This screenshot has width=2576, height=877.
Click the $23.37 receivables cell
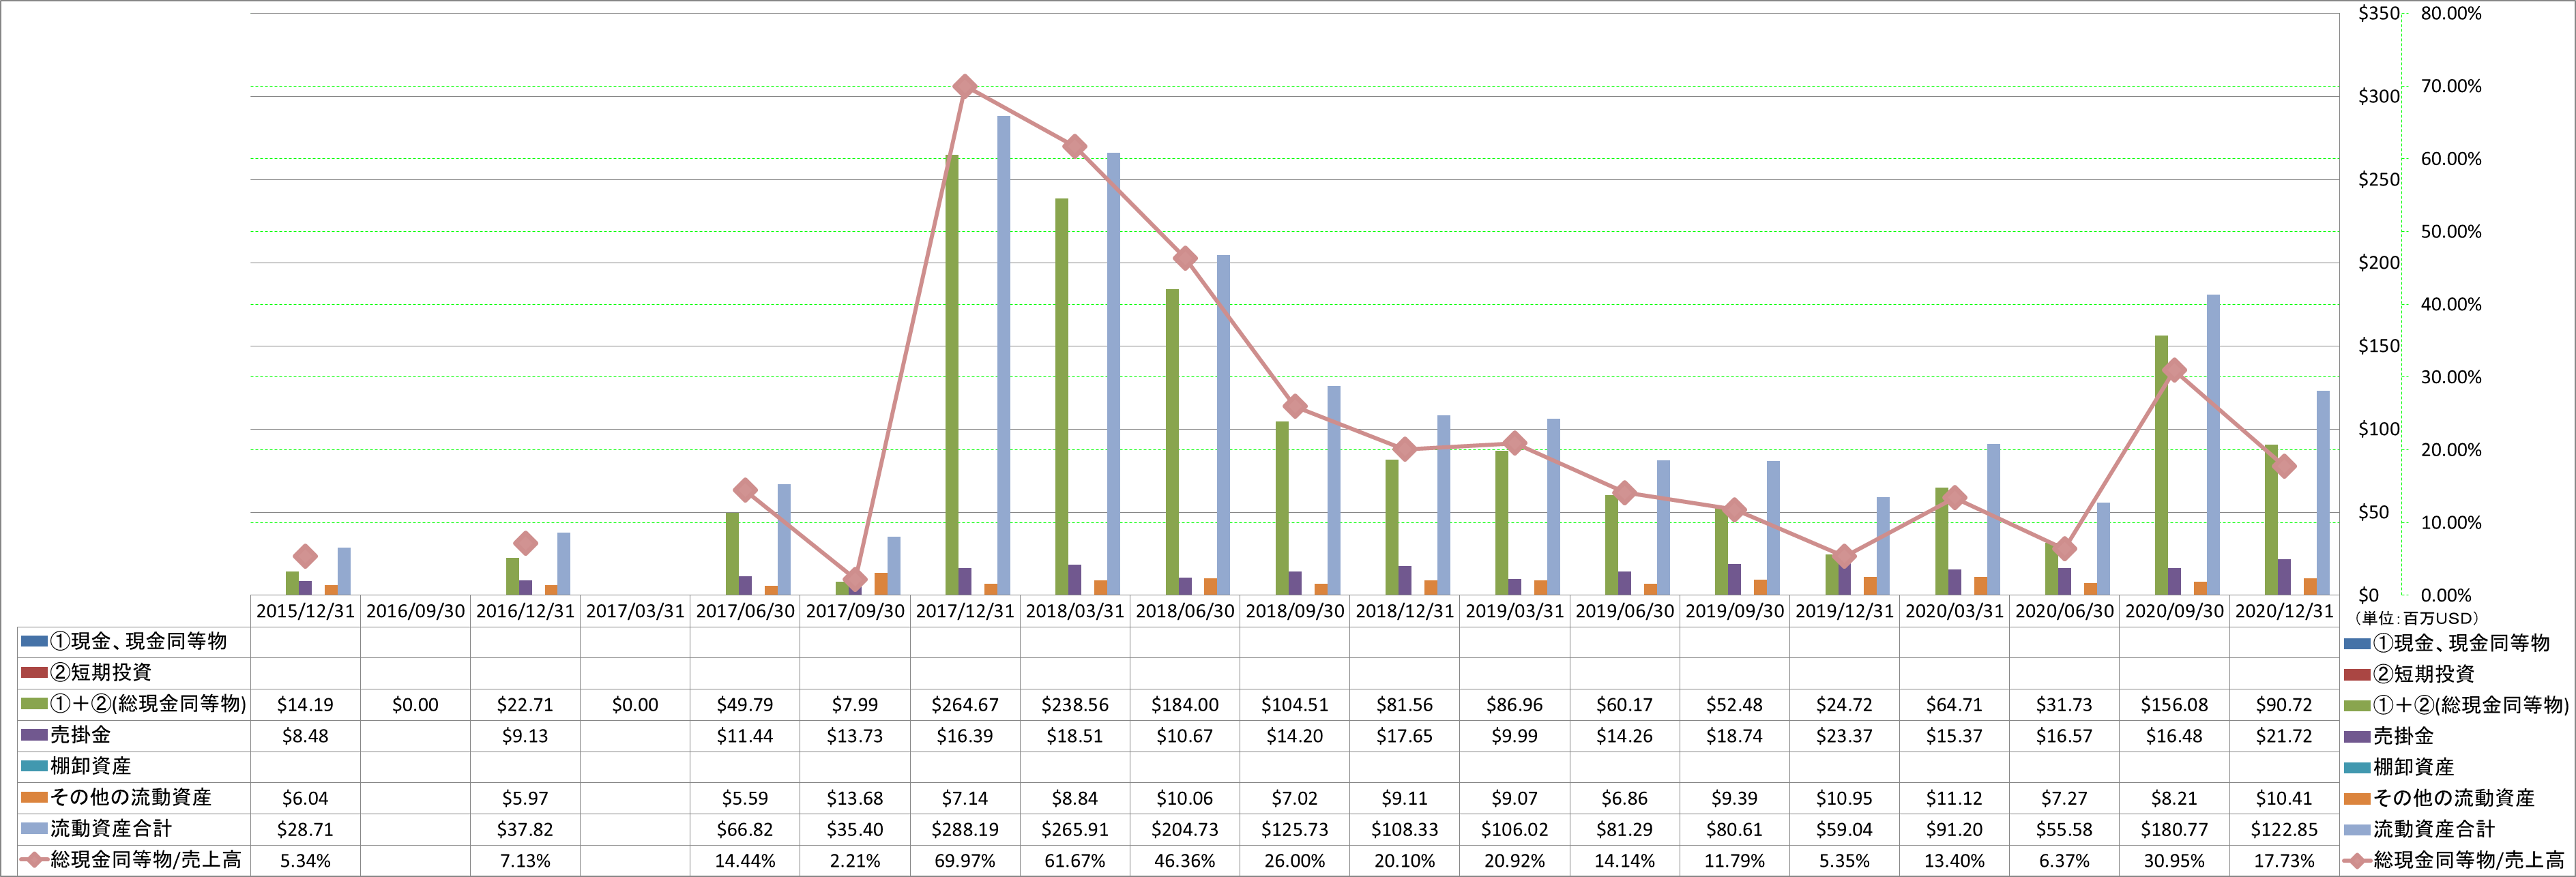pyautogui.click(x=1844, y=736)
